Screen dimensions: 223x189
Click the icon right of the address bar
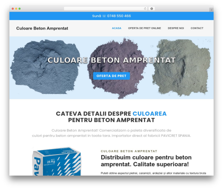pyautogui.click(x=152, y=9)
